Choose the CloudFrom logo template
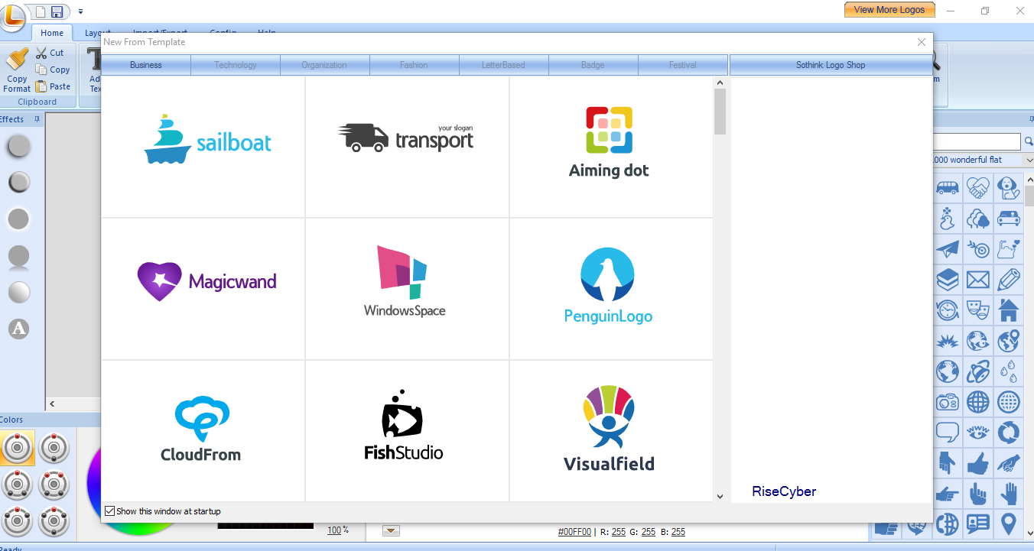The image size is (1034, 551). (x=203, y=431)
